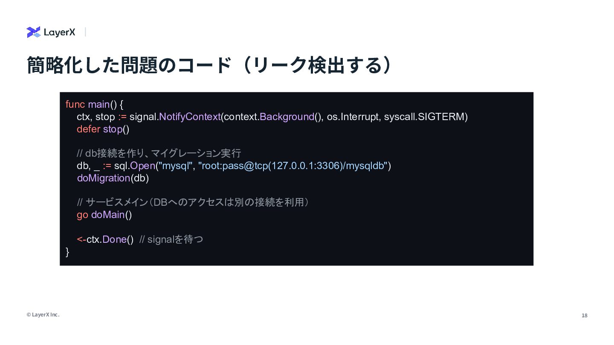Viewport: 614px width, 345px height.
Task: Select the slide title about leak detection
Action: point(209,65)
